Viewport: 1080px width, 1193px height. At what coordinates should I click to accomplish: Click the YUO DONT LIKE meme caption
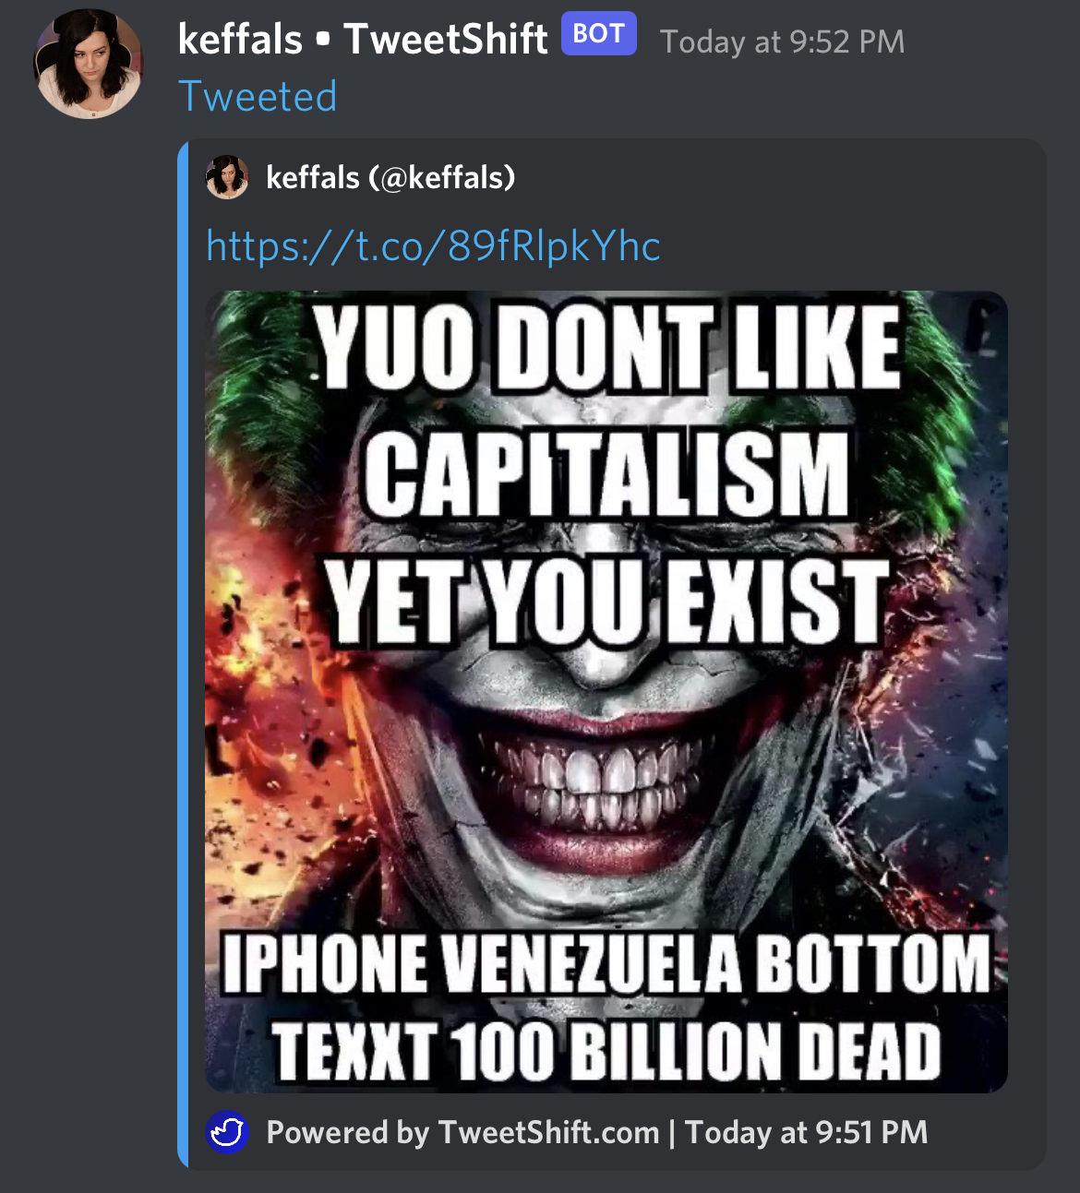(607, 347)
